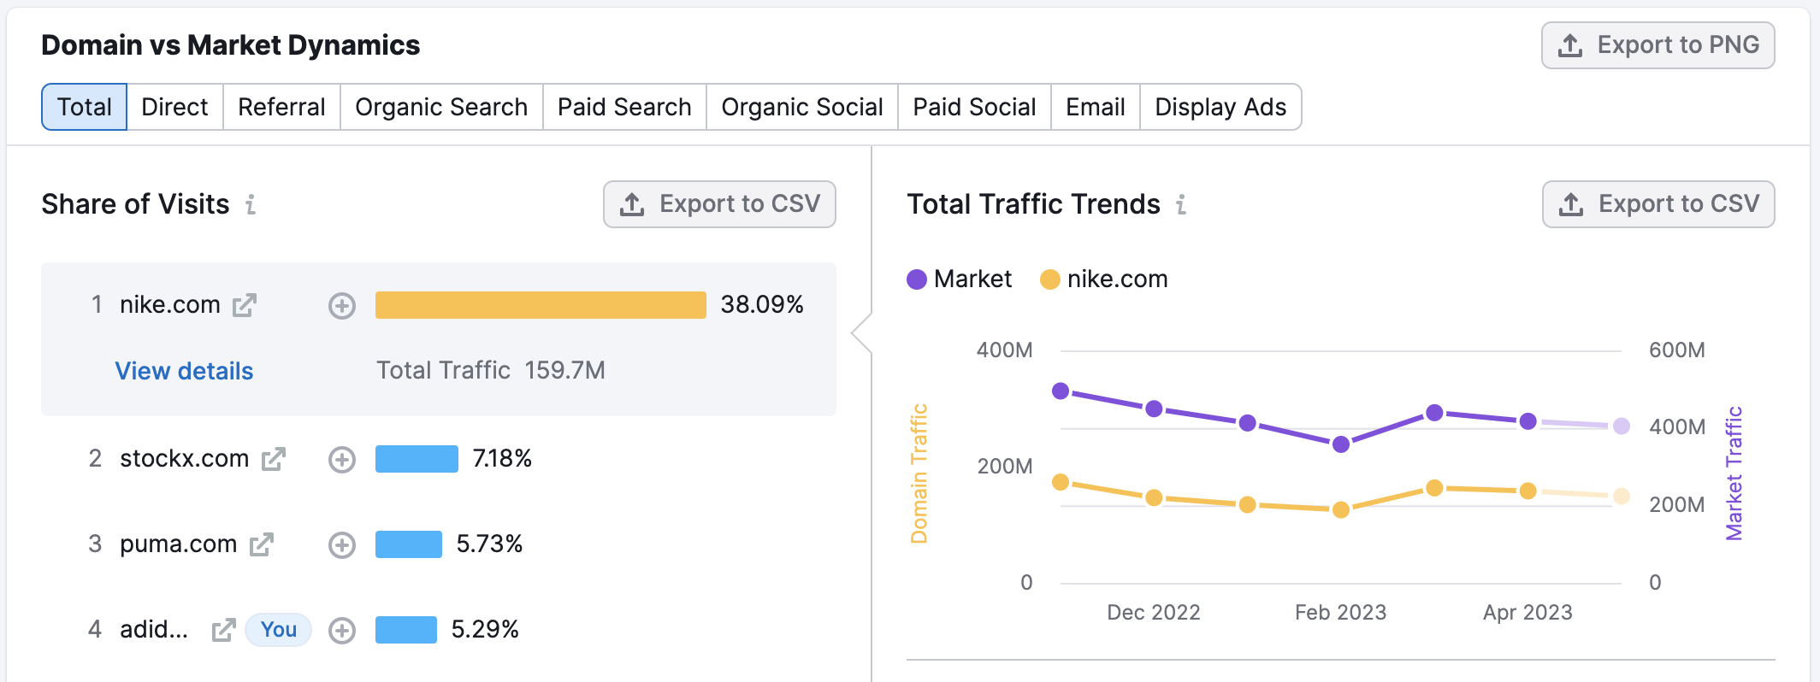Open the Email tab
The width and height of the screenshot is (1820, 682).
1096,107
